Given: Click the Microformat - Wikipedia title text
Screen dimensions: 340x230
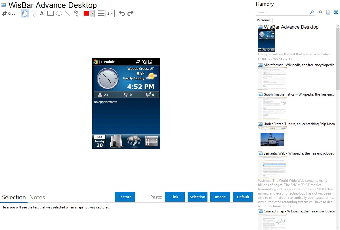Looking at the screenshot, I should (x=299, y=65).
